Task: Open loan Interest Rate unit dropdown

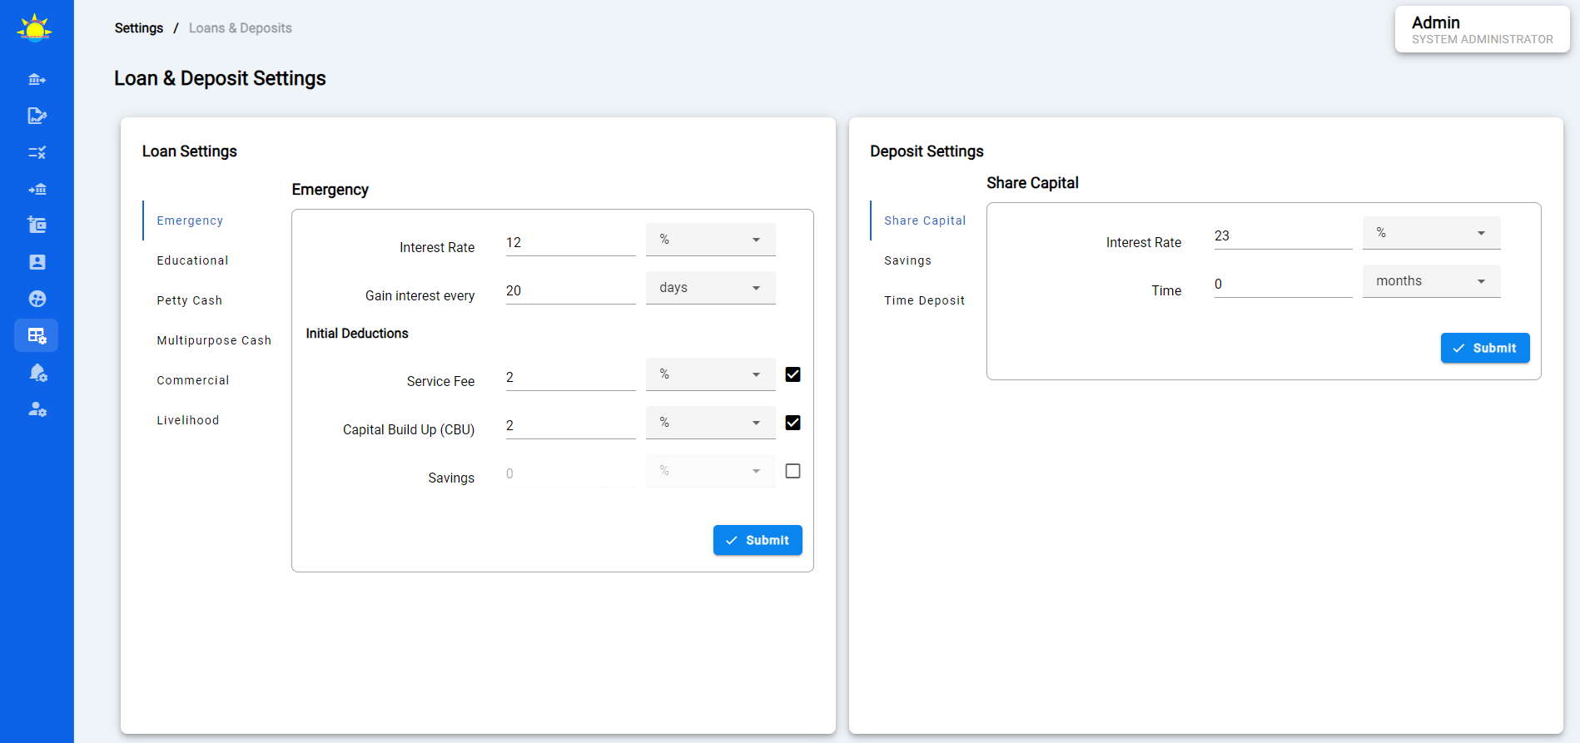Action: click(711, 240)
